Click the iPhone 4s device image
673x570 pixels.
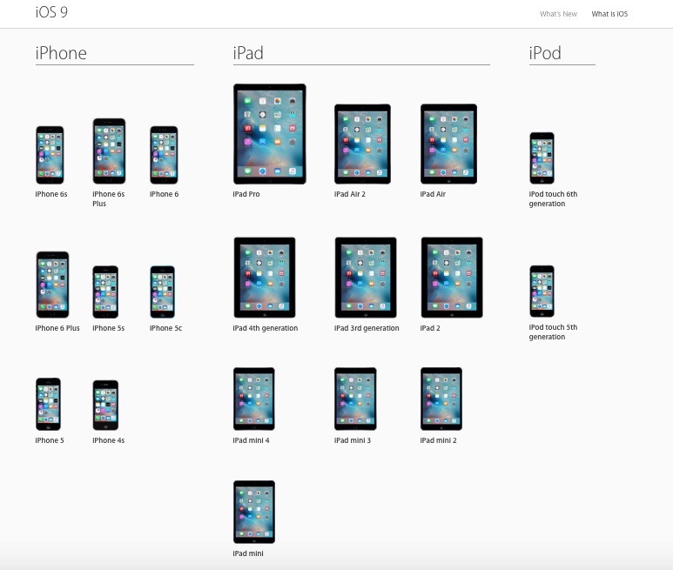click(x=105, y=406)
